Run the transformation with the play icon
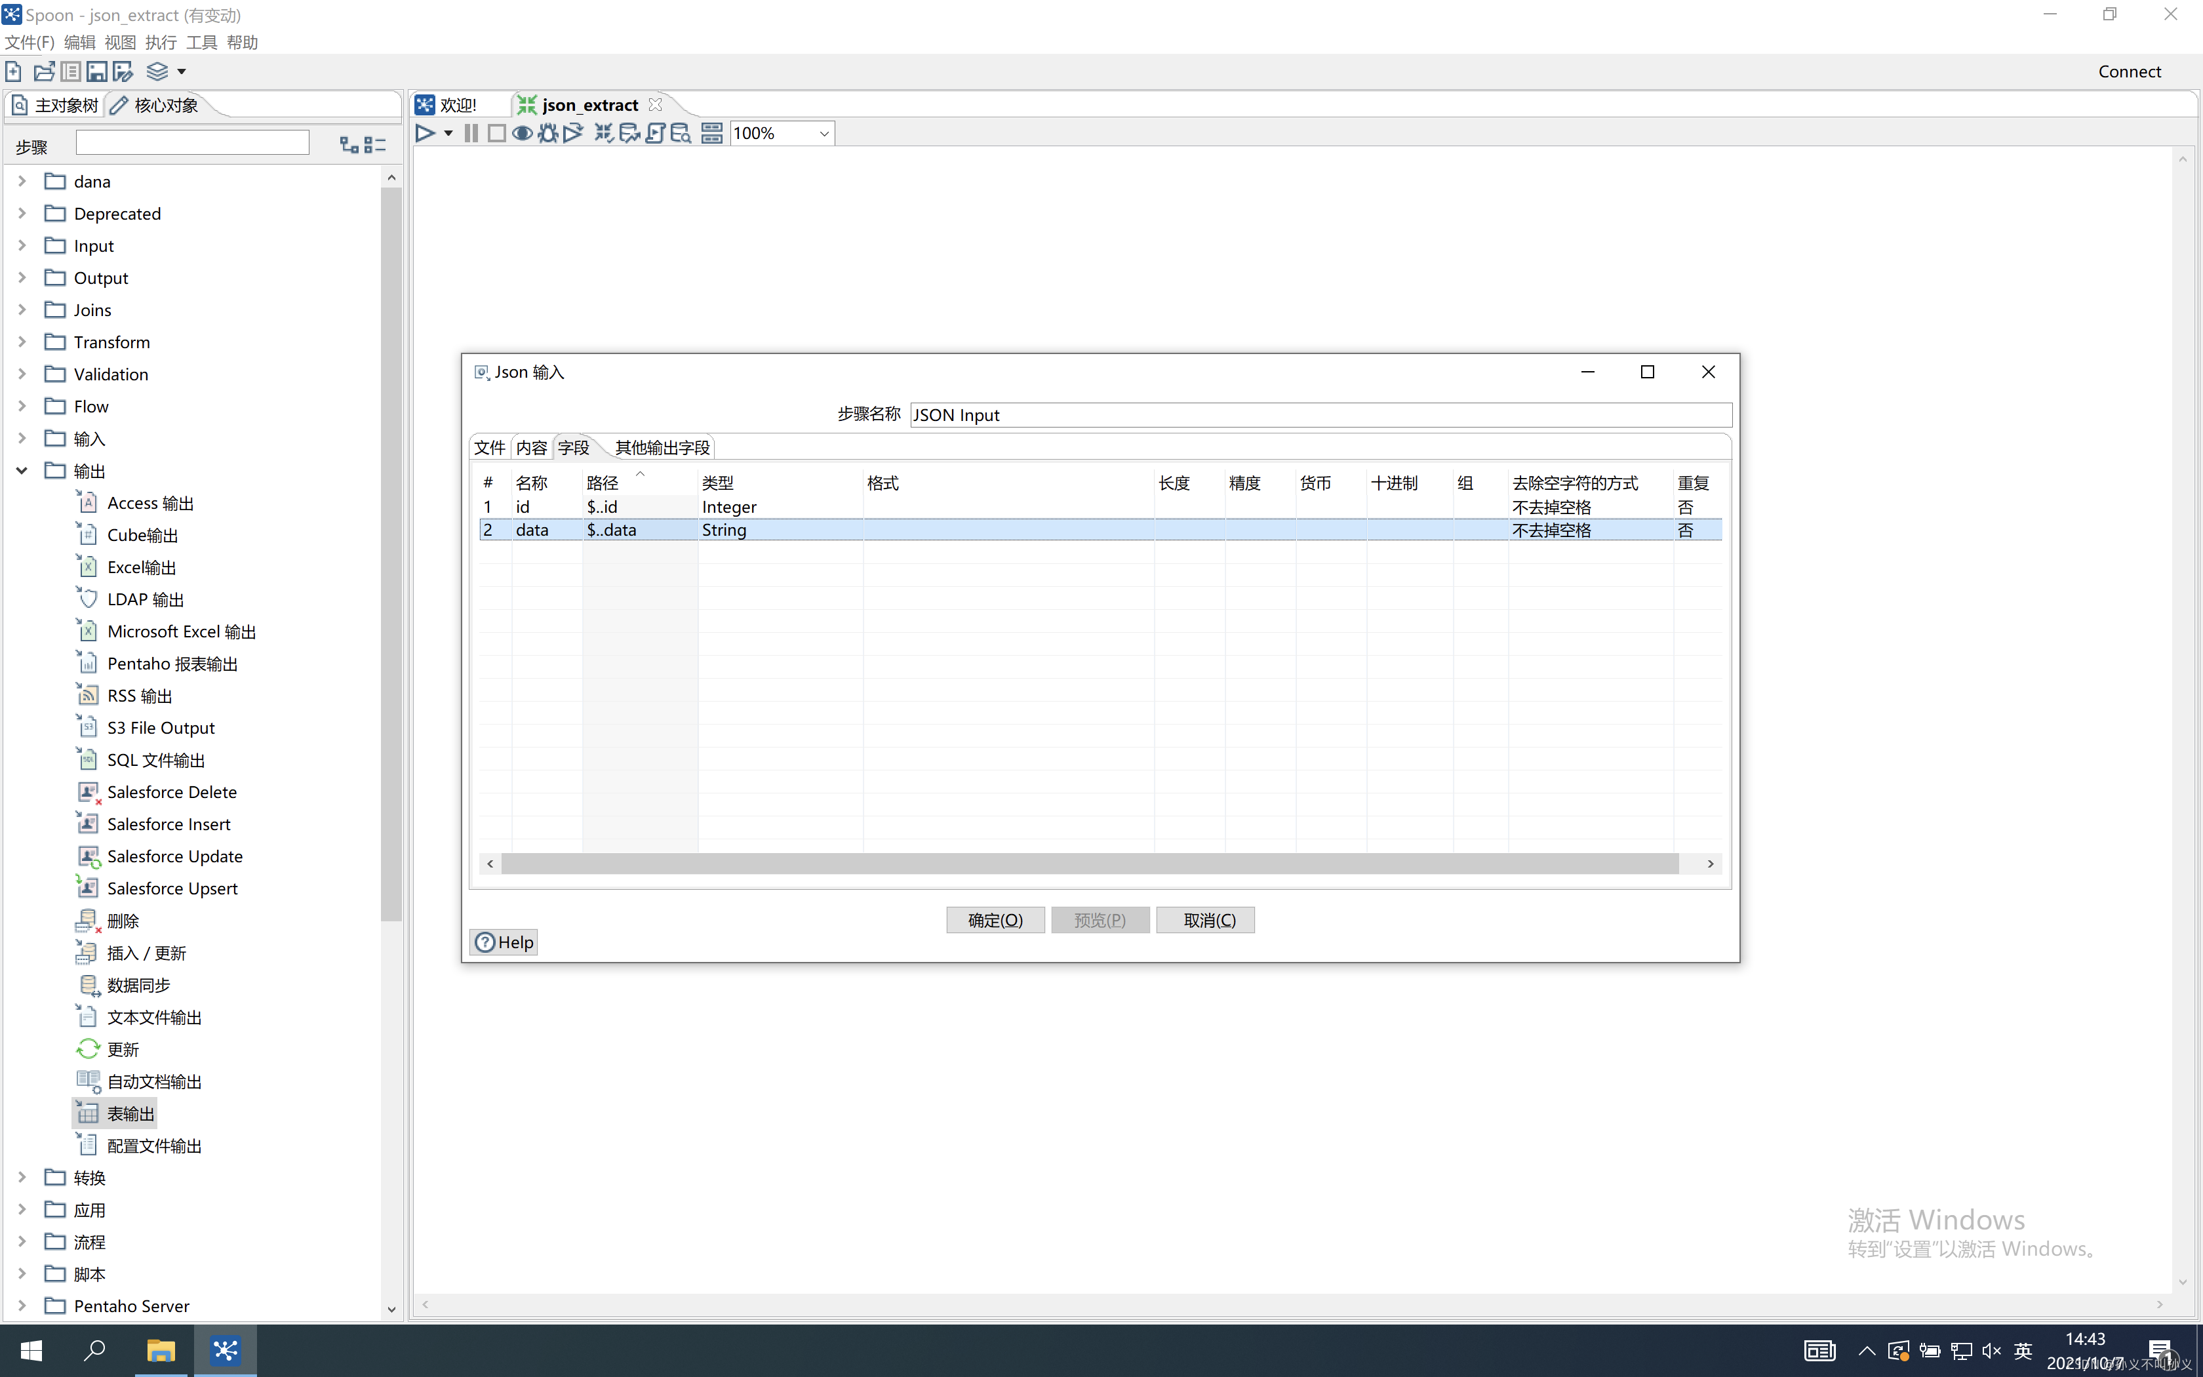Viewport: 2203px width, 1377px height. pos(424,133)
